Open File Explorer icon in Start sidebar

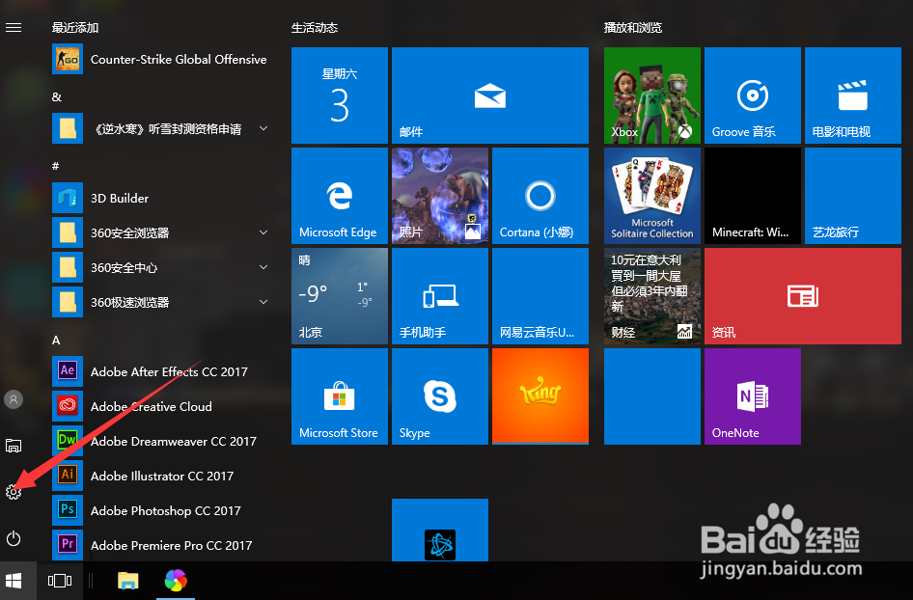coord(14,446)
